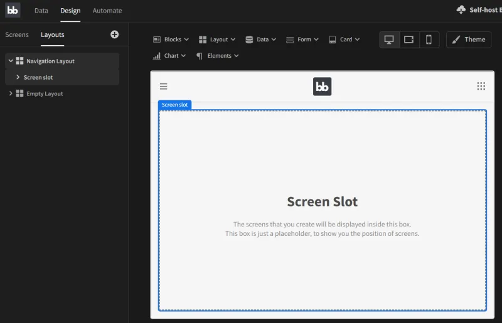This screenshot has height=323, width=502.
Task: Open the Chart components dropdown
Action: (169, 56)
